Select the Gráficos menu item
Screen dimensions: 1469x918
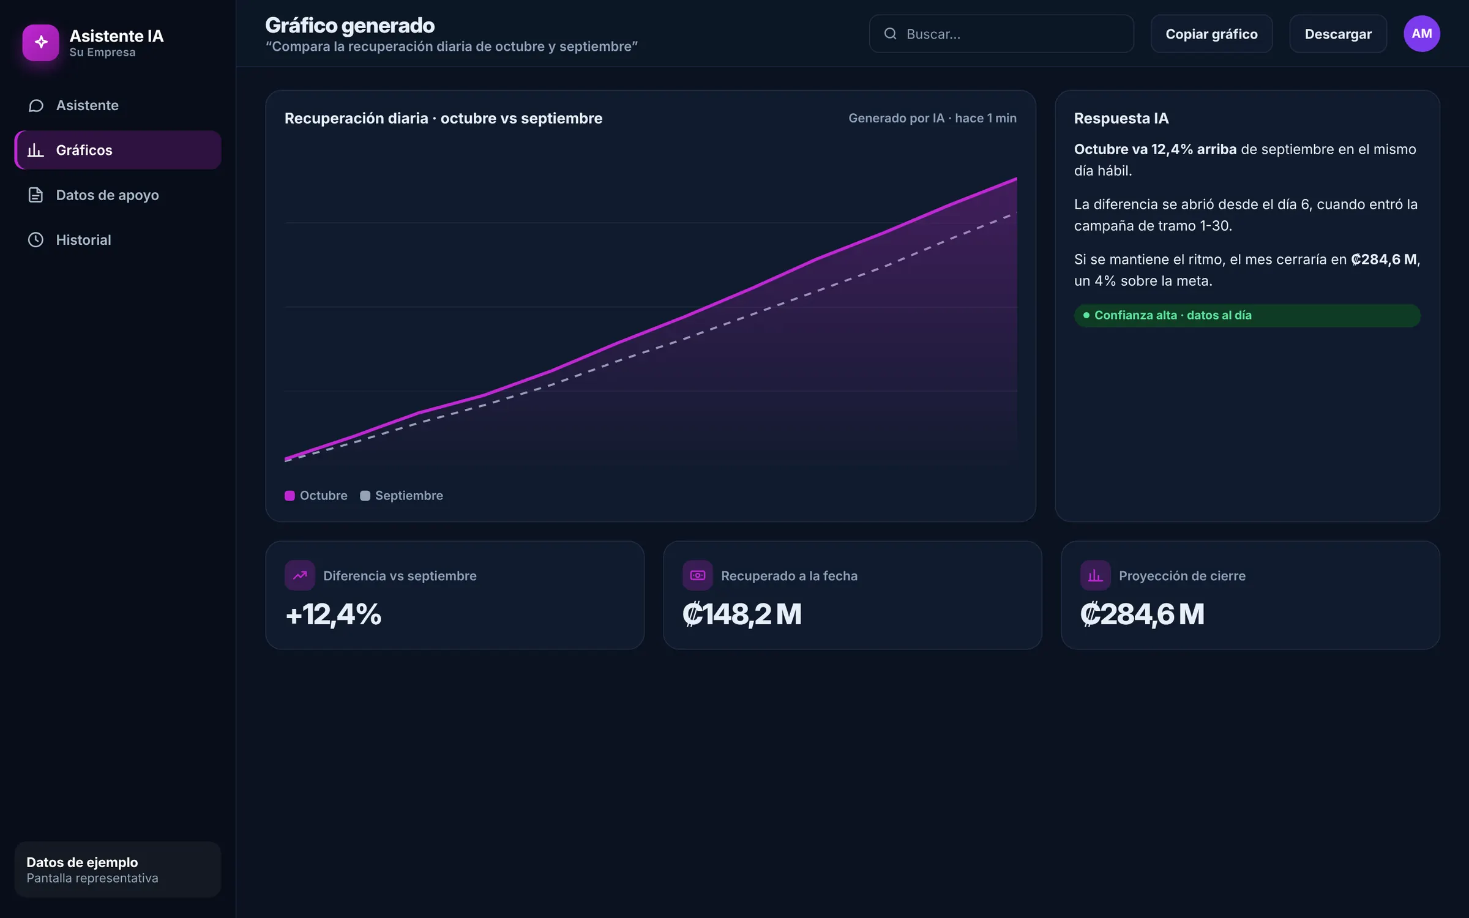coord(118,150)
